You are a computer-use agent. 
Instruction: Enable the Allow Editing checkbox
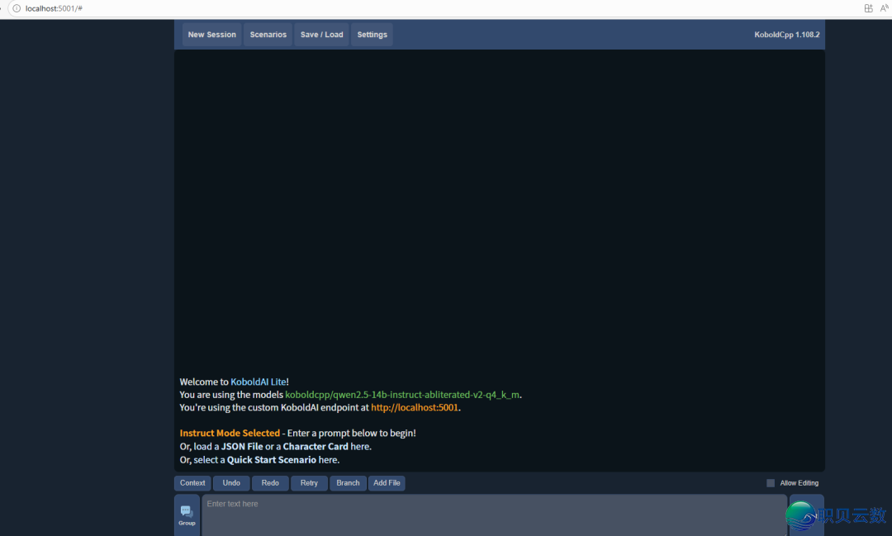pos(771,483)
